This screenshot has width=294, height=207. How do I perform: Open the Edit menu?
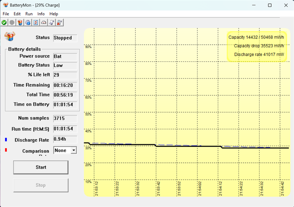point(17,14)
